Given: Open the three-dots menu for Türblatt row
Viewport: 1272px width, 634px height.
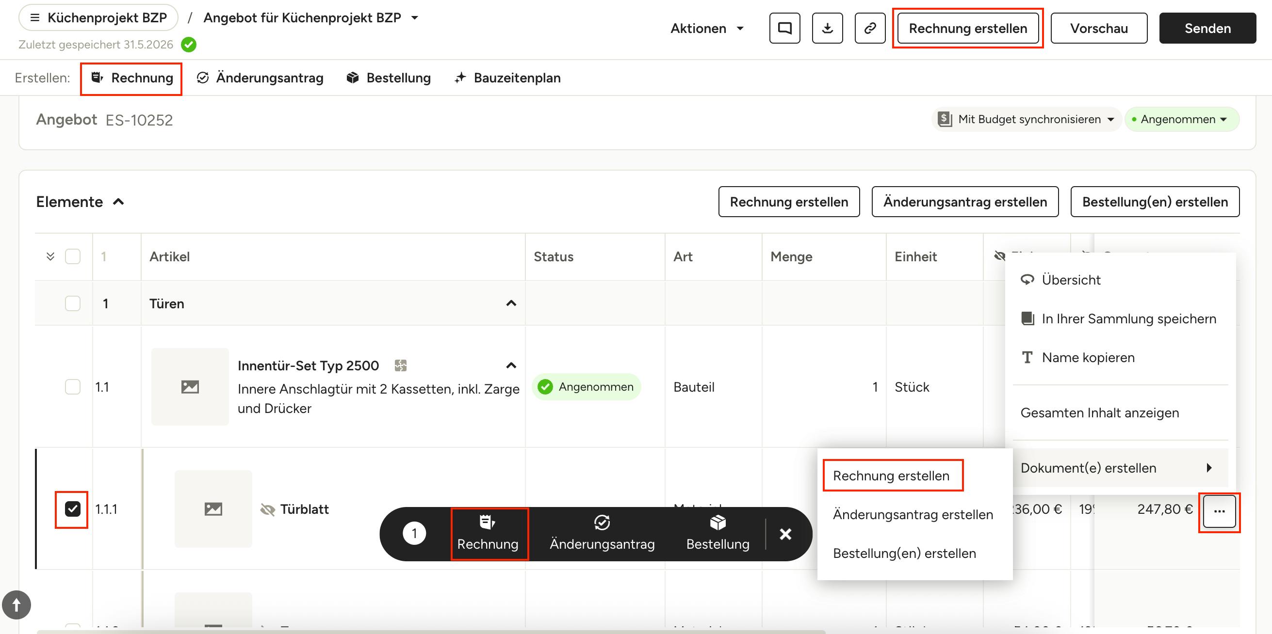Looking at the screenshot, I should tap(1219, 511).
